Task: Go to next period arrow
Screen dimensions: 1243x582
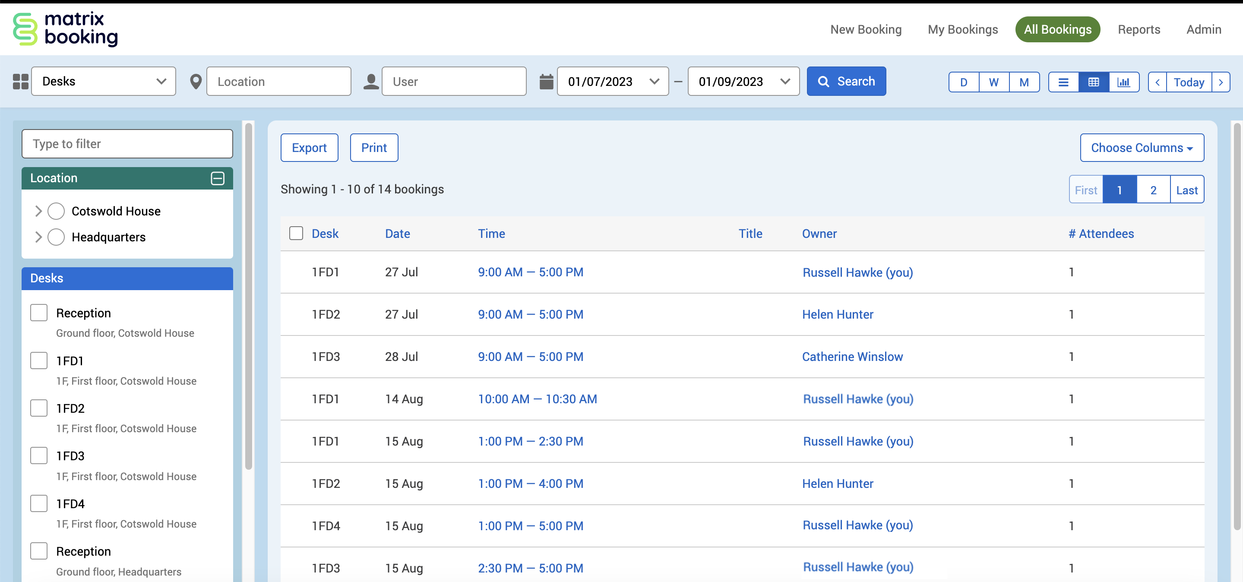Action: (x=1220, y=82)
